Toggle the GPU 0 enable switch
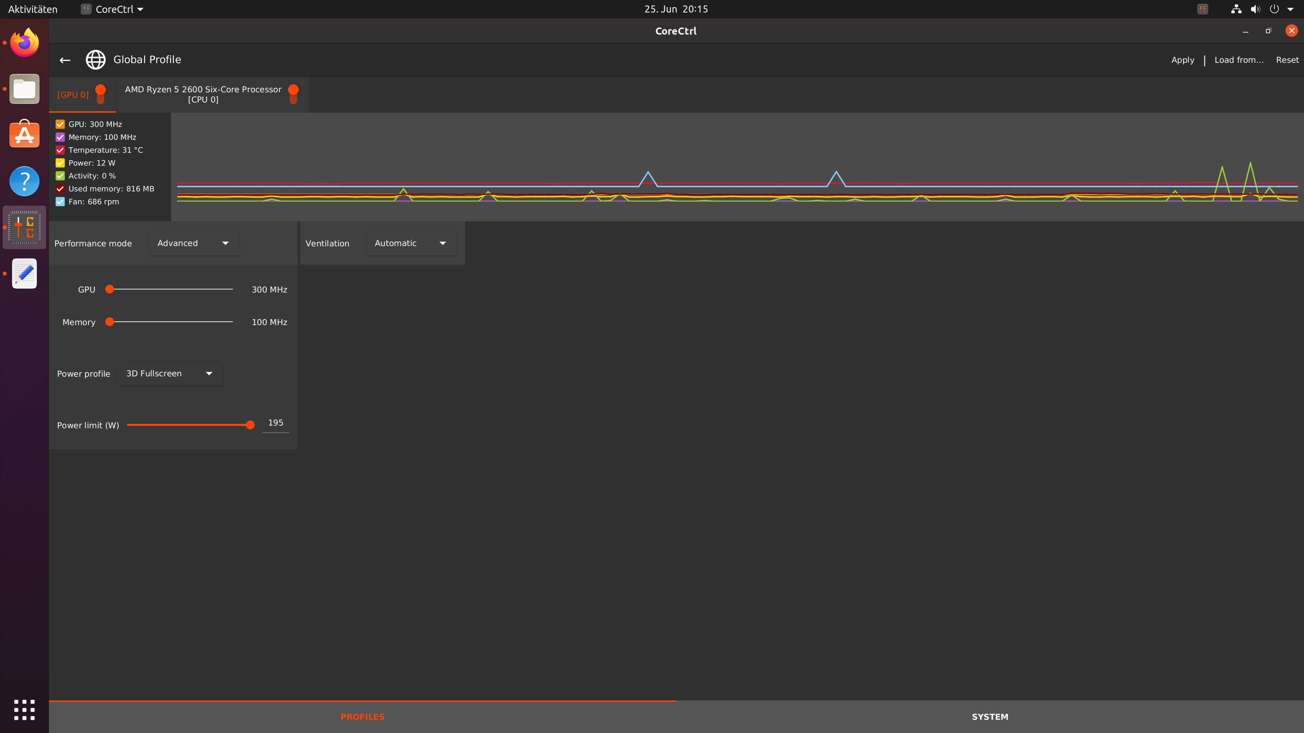This screenshot has height=733, width=1304. tap(101, 94)
